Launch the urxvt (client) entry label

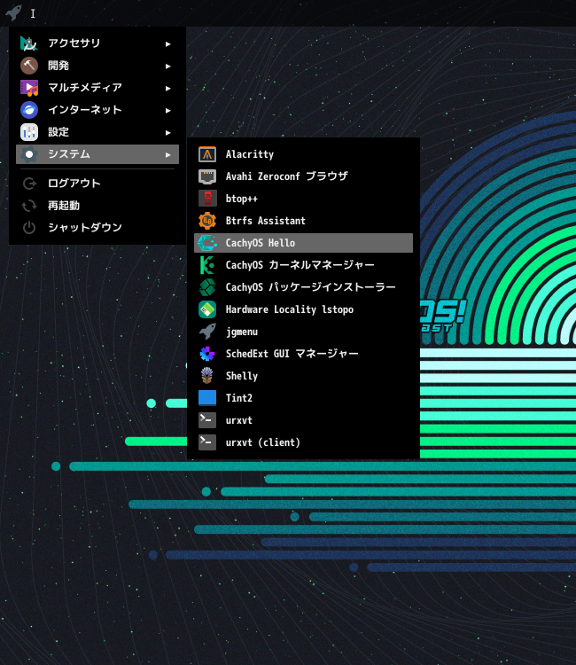tap(263, 442)
